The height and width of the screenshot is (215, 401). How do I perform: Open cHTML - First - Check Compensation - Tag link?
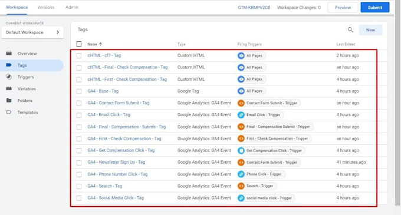tap(127, 79)
